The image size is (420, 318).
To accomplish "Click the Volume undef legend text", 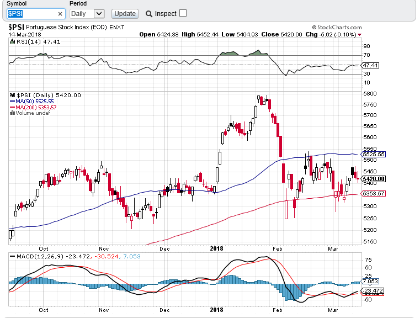I will (33, 113).
